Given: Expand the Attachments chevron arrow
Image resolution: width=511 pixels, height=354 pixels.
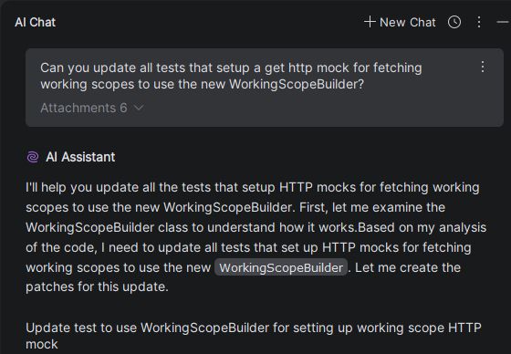Looking at the screenshot, I should (x=139, y=108).
